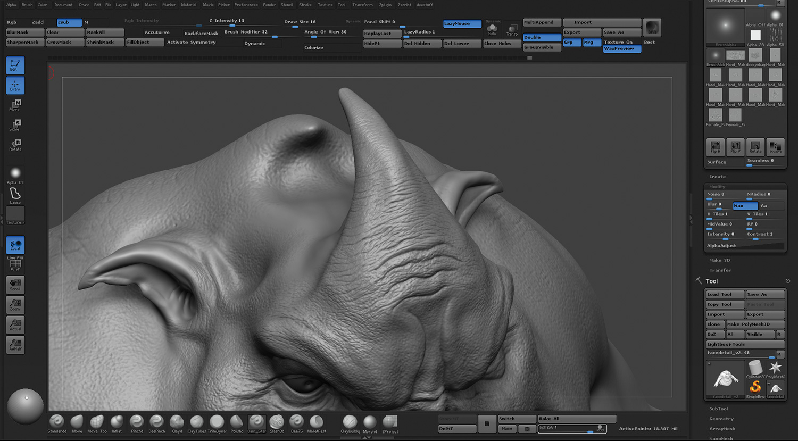Switch to the Move transform icon
The height and width of the screenshot is (441, 798).
click(15, 105)
